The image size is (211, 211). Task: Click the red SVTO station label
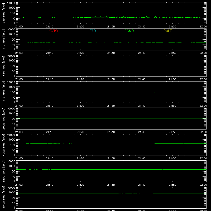pyautogui.click(x=54, y=31)
